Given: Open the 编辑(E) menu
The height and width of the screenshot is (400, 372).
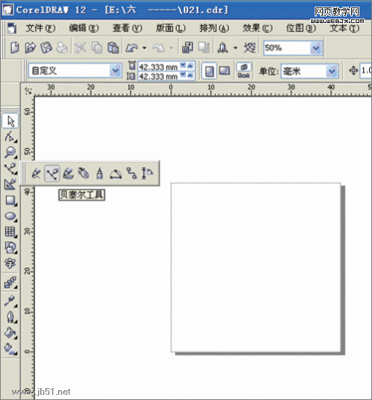Looking at the screenshot, I should [x=84, y=28].
